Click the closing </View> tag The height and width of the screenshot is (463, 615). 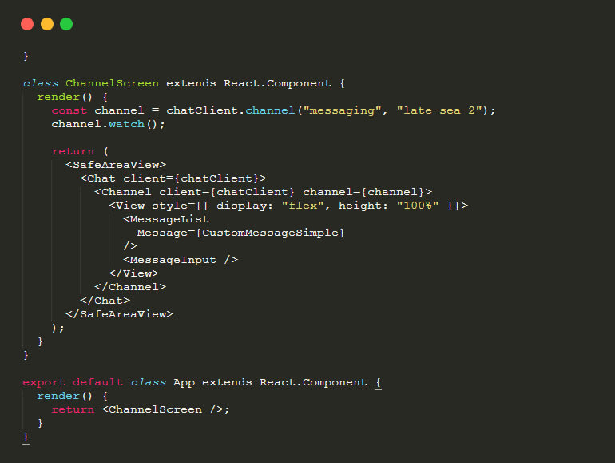coord(133,273)
